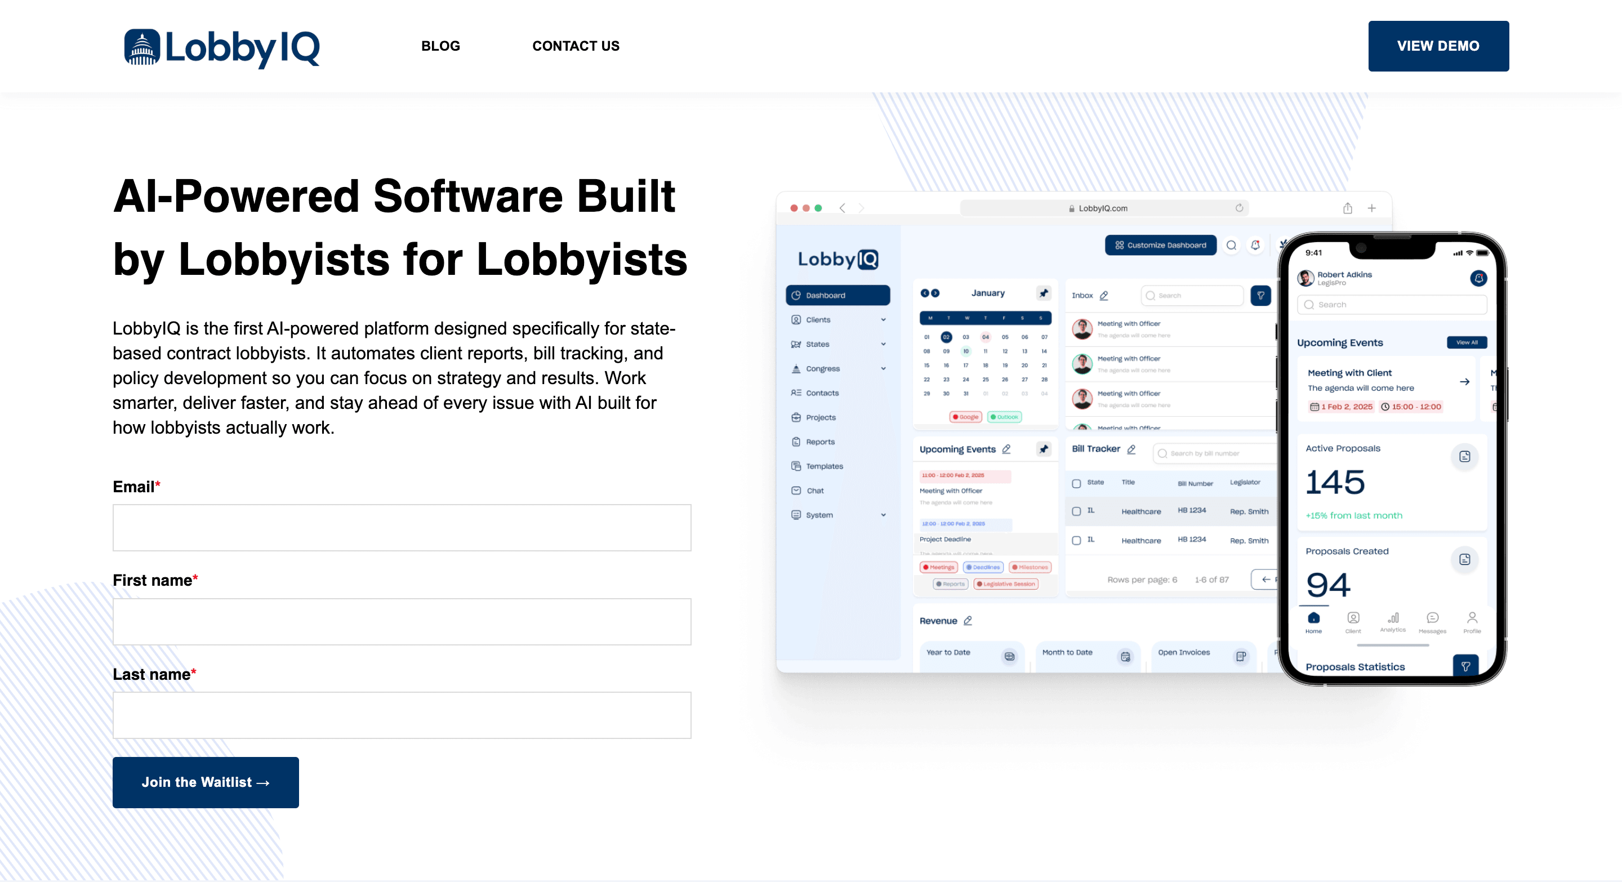Click the pin icon beside January calendar
Screen dimensions: 1622x882
(x=1044, y=293)
